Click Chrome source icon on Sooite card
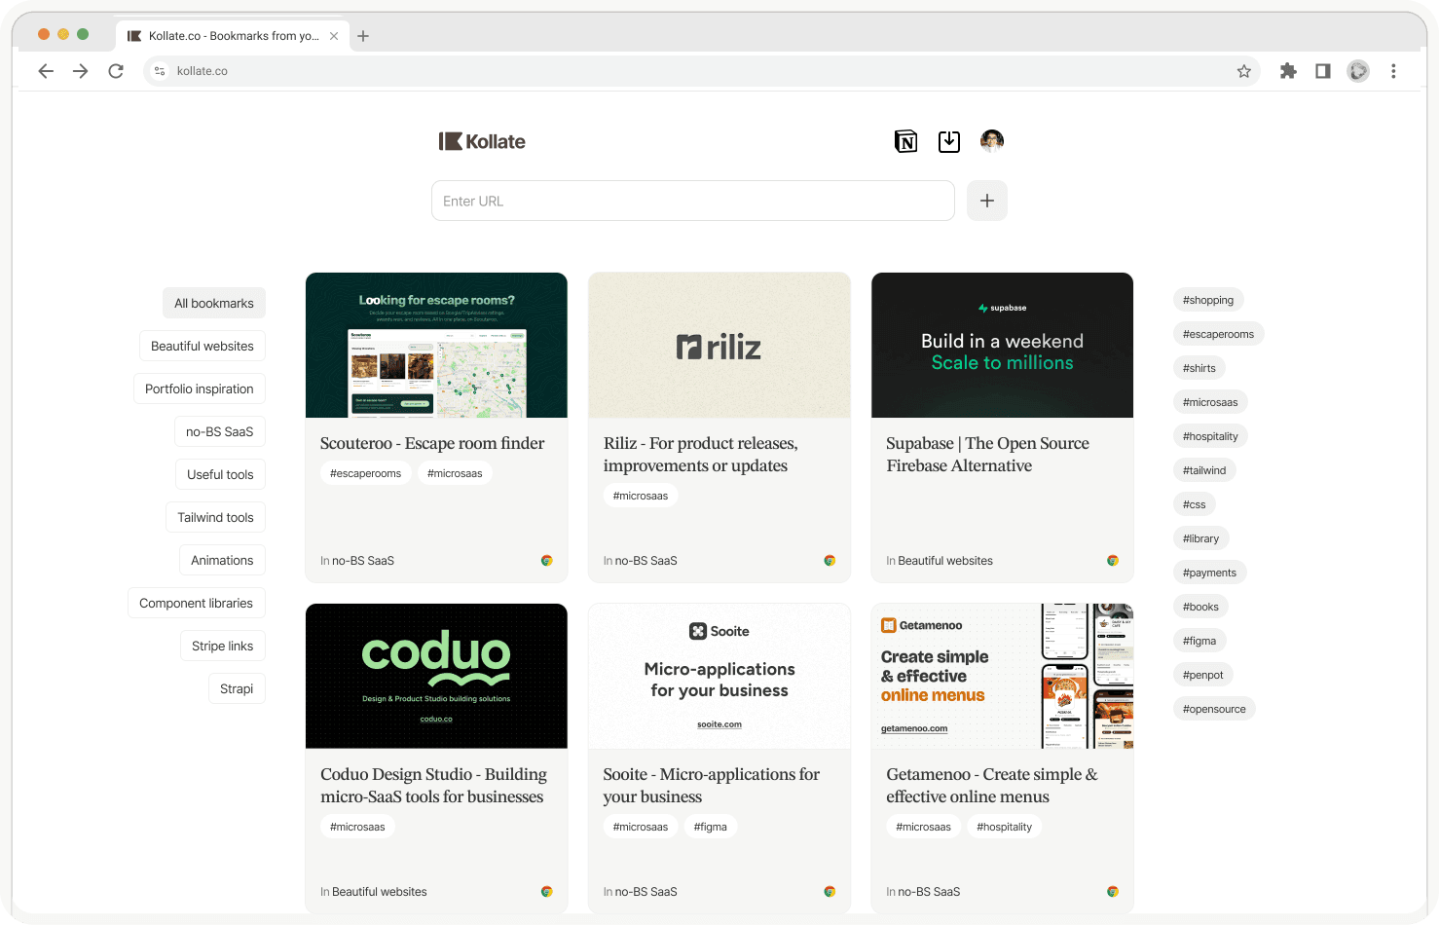Viewport: 1439px width, 925px height. coord(830,892)
